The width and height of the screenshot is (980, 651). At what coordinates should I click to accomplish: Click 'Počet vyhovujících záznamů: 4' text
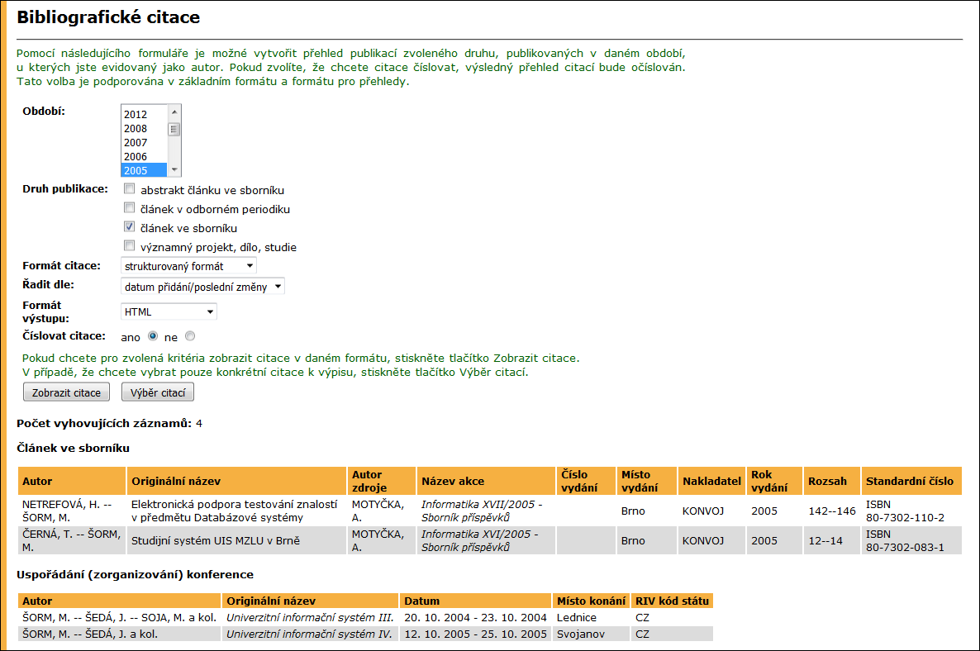pos(109,424)
